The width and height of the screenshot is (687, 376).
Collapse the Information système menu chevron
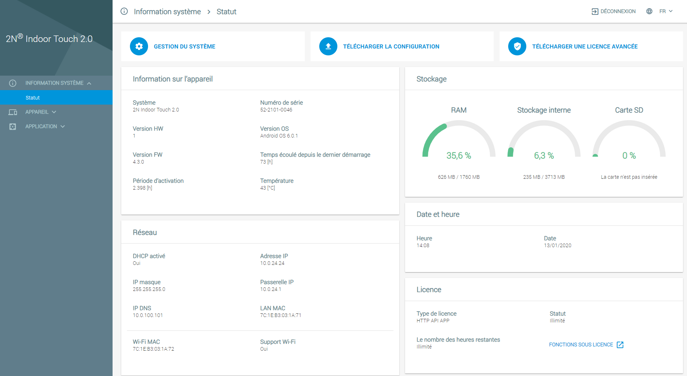pyautogui.click(x=89, y=83)
